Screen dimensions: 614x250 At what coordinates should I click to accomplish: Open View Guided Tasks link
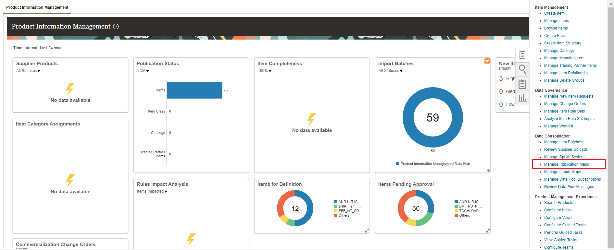(x=561, y=240)
